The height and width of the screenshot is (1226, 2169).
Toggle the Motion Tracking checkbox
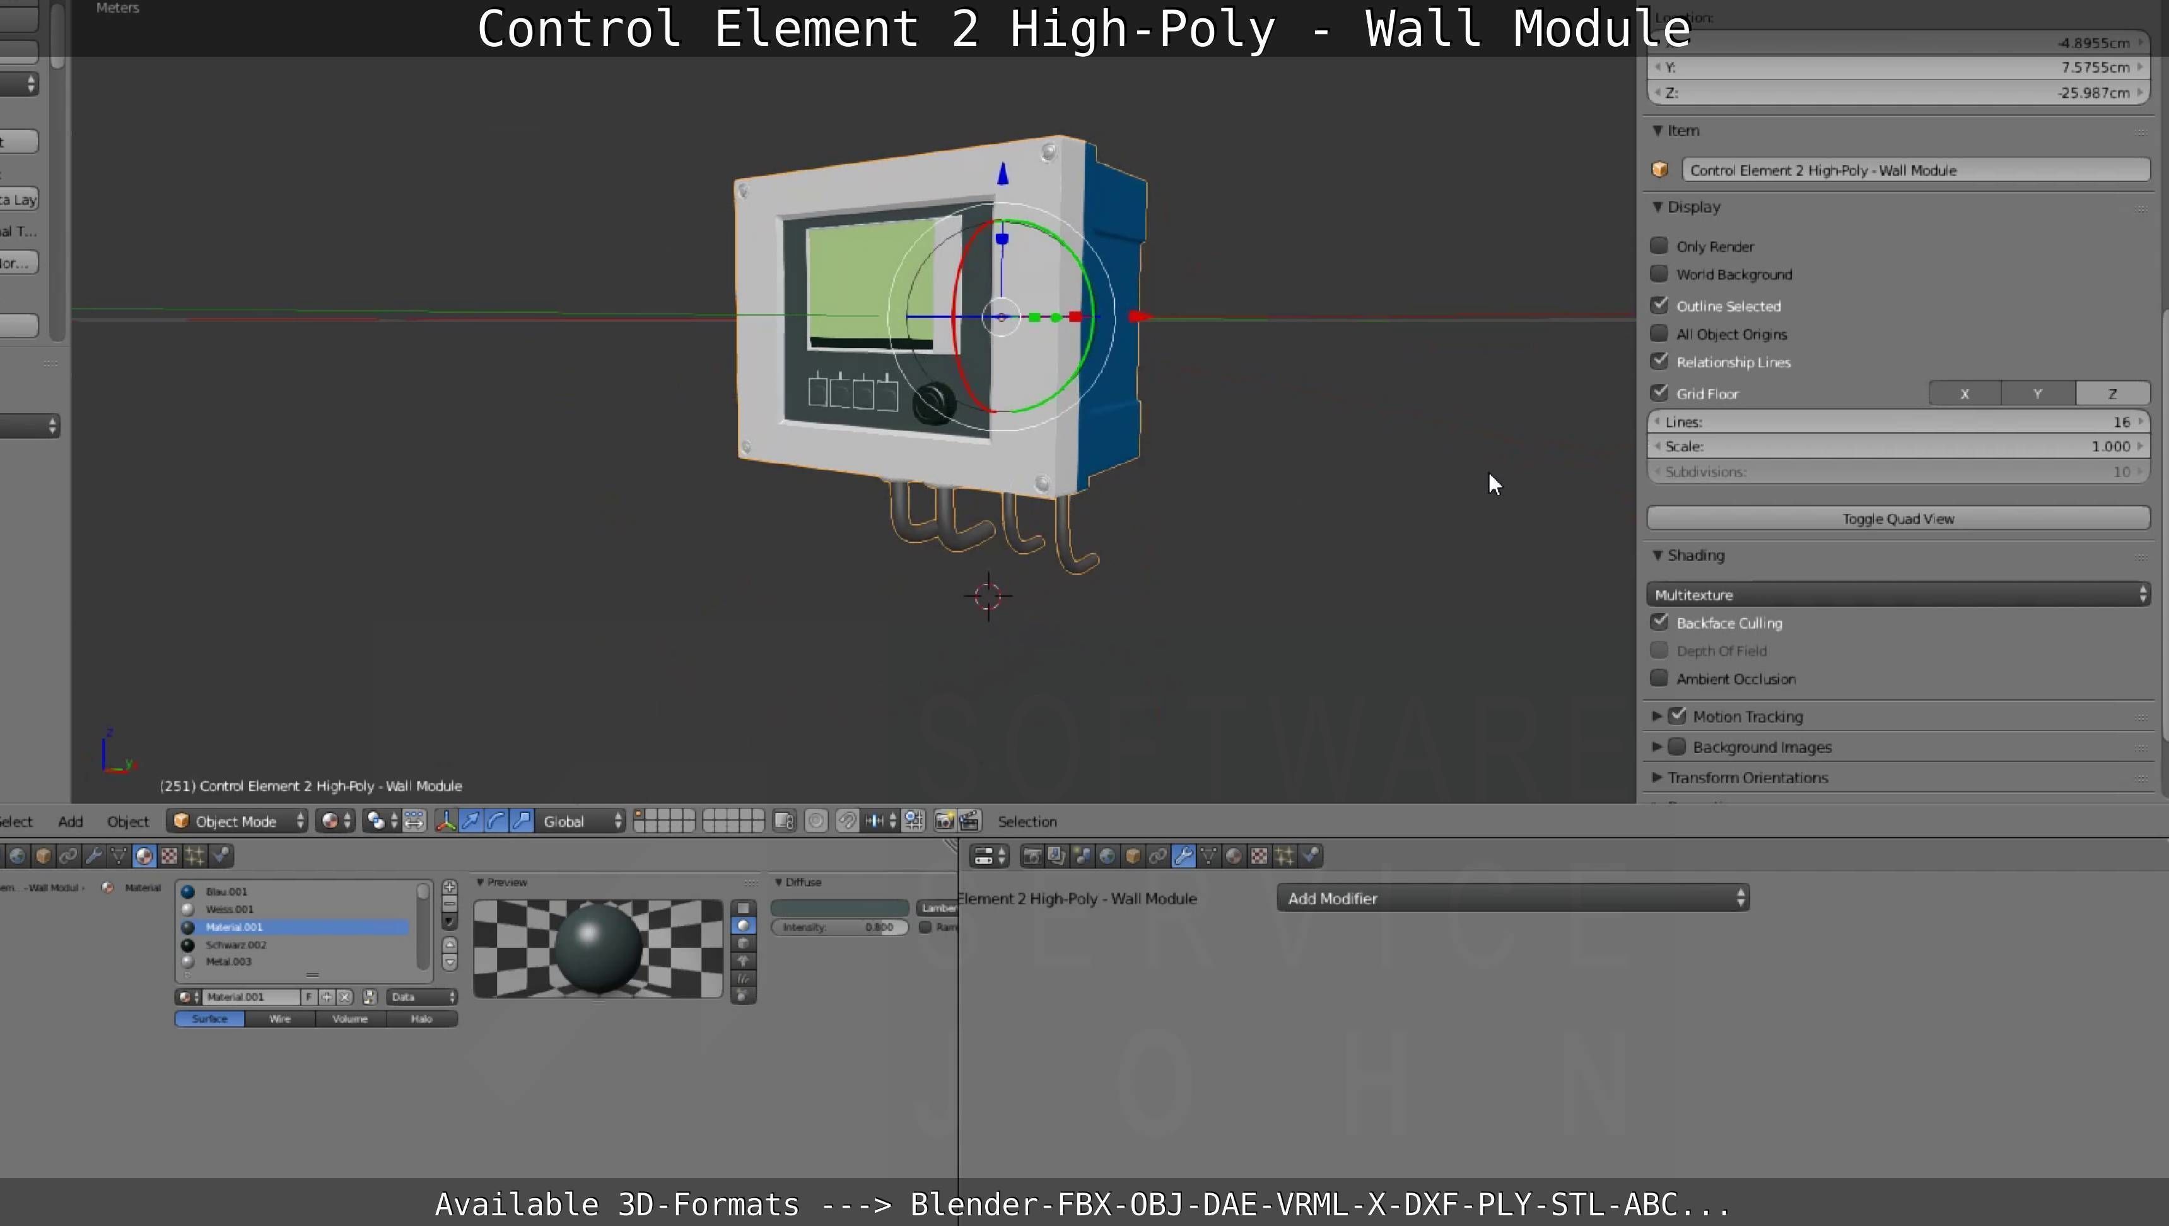point(1677,716)
